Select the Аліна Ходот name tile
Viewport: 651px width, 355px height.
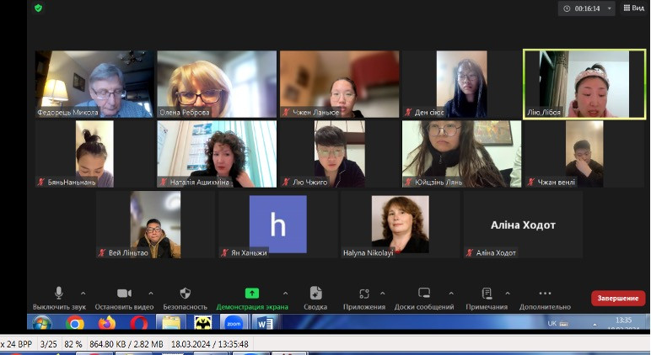click(523, 225)
